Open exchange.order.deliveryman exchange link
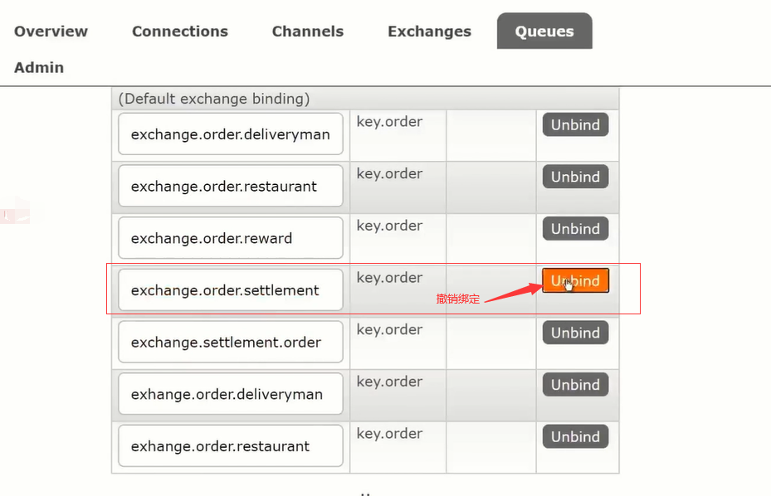The image size is (771, 496). [231, 134]
